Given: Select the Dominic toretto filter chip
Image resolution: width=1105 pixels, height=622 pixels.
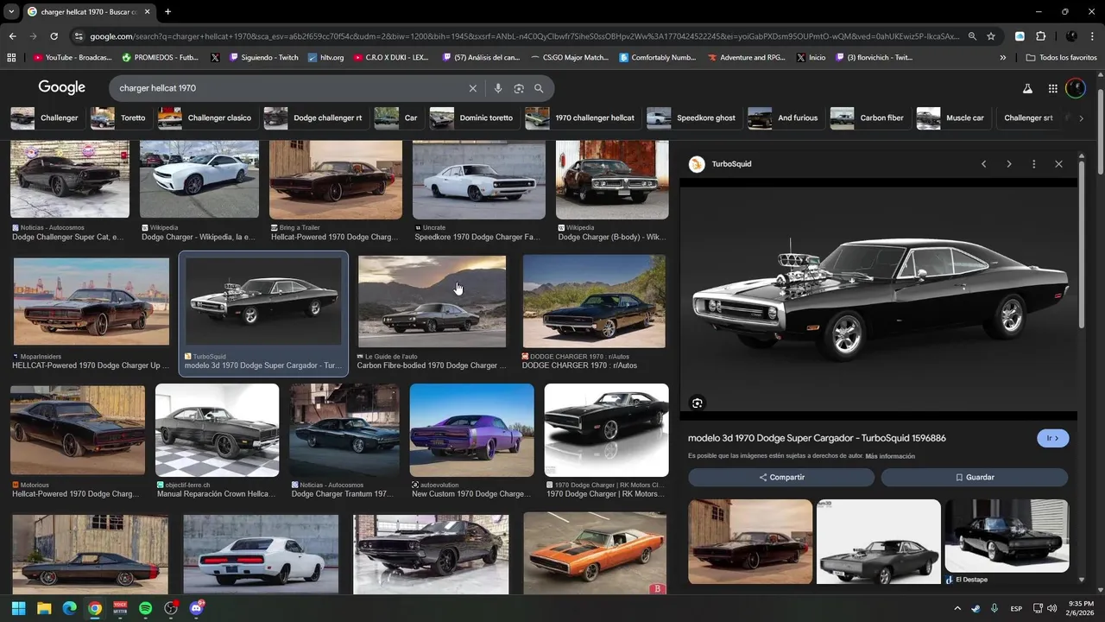Looking at the screenshot, I should (x=474, y=117).
